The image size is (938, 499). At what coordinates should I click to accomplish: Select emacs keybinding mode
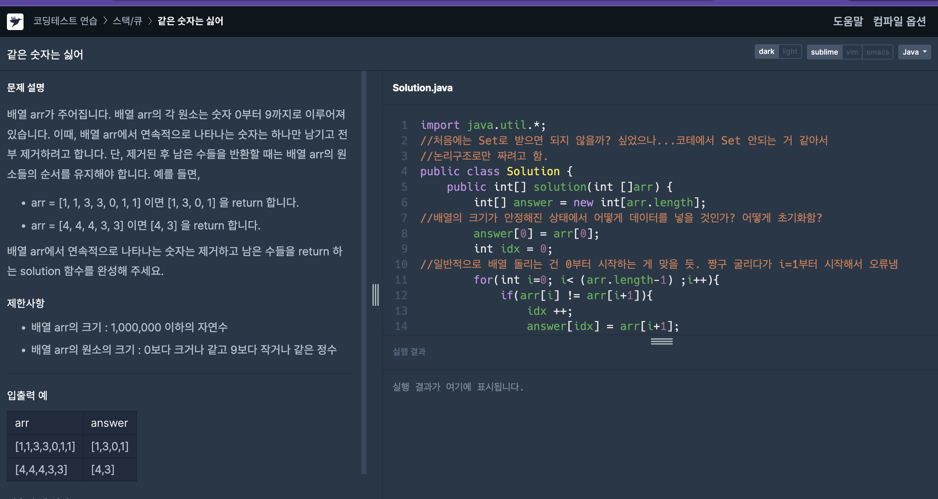click(x=877, y=52)
